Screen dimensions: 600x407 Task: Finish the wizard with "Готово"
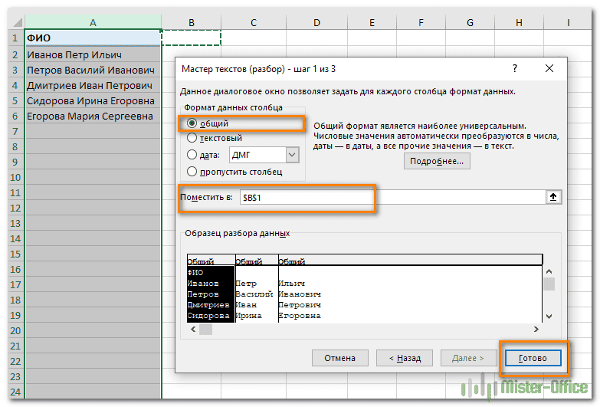tap(533, 358)
